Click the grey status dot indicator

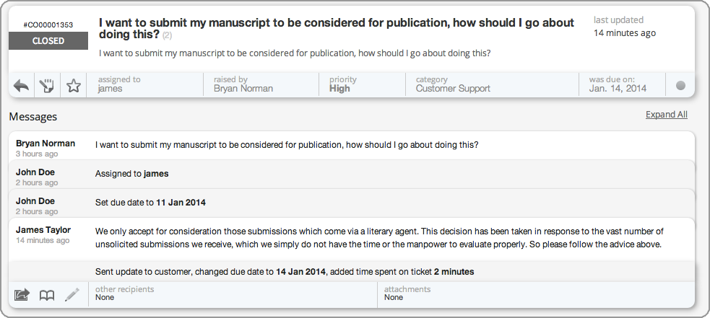tap(680, 86)
